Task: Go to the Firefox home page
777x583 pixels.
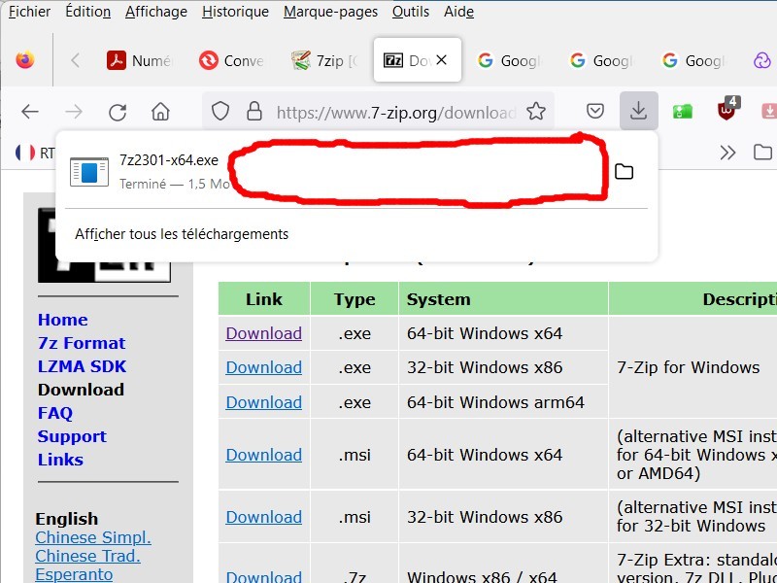Action: pos(161,112)
